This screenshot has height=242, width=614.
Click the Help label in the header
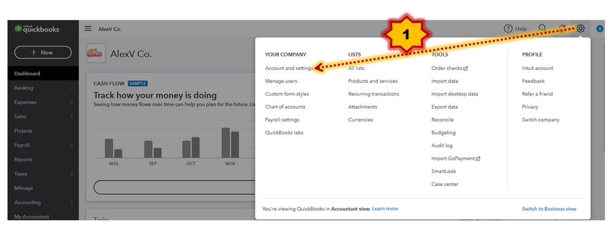[521, 29]
